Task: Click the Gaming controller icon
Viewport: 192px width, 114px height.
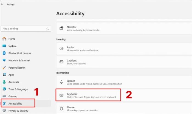Action: (4, 96)
